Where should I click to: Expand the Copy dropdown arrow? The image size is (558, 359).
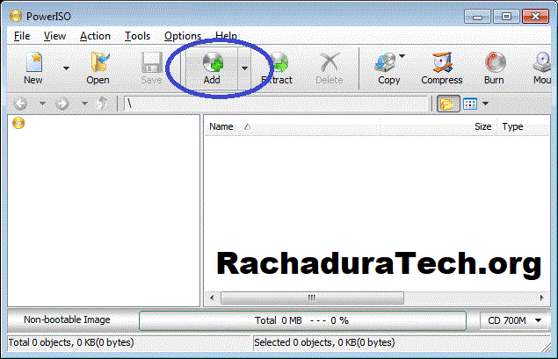pyautogui.click(x=402, y=56)
